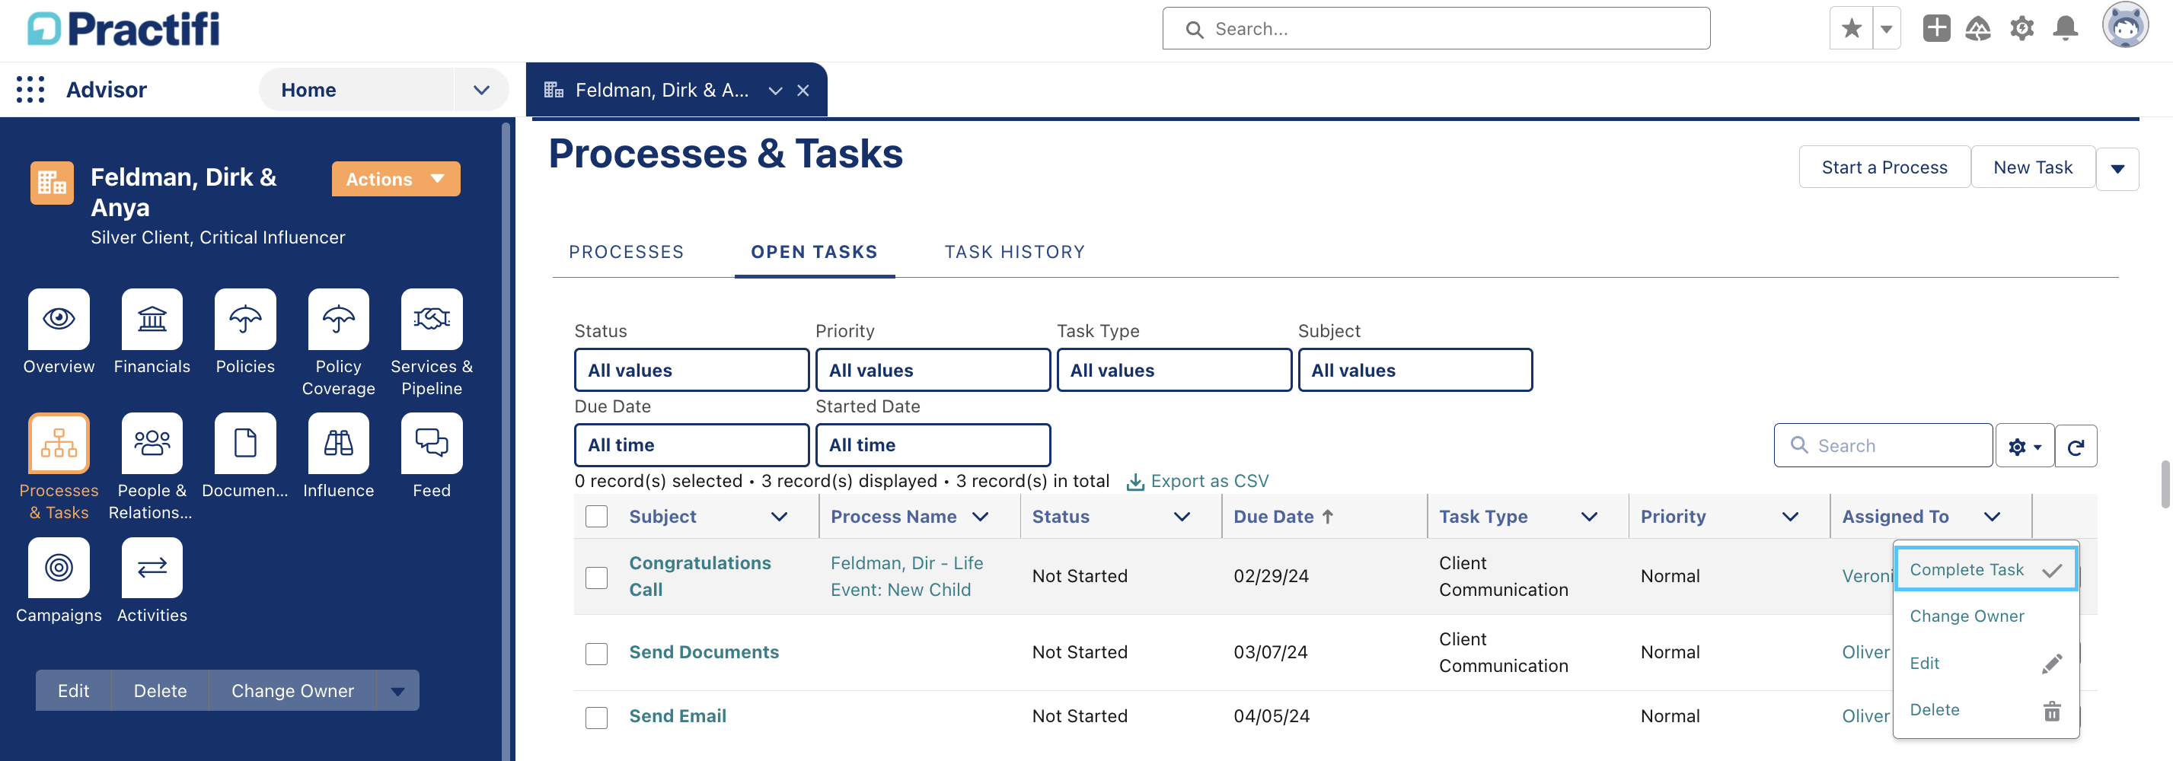The image size is (2173, 761).
Task: Open the Activities section icon
Action: click(151, 568)
